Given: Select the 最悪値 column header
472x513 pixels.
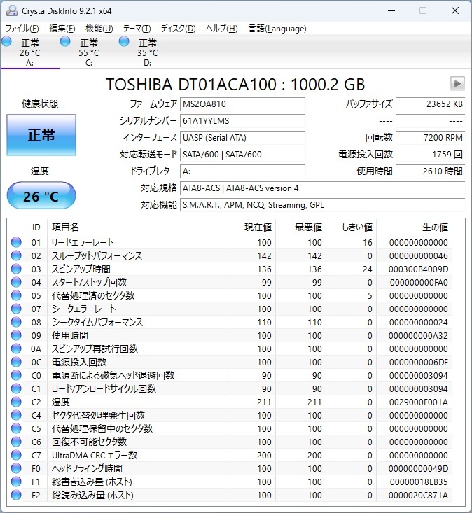Looking at the screenshot, I should pyautogui.click(x=308, y=227).
